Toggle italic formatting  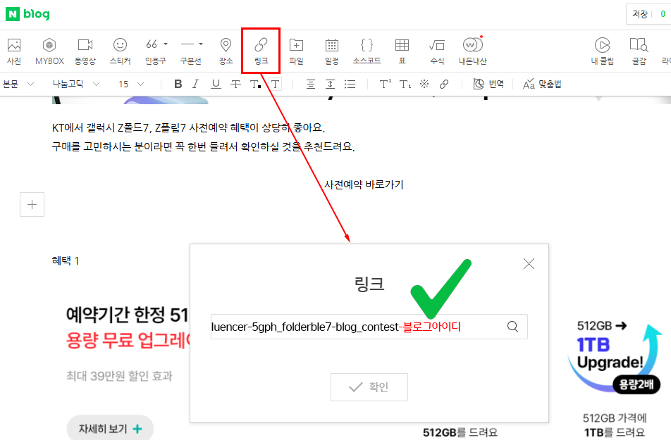(196, 84)
